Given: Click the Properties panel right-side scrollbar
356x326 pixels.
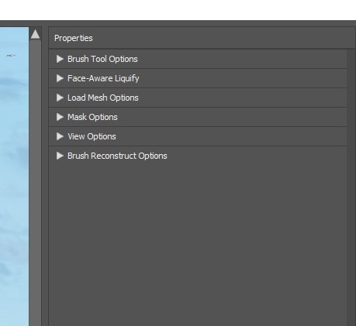Looking at the screenshot, I should pos(351,187).
